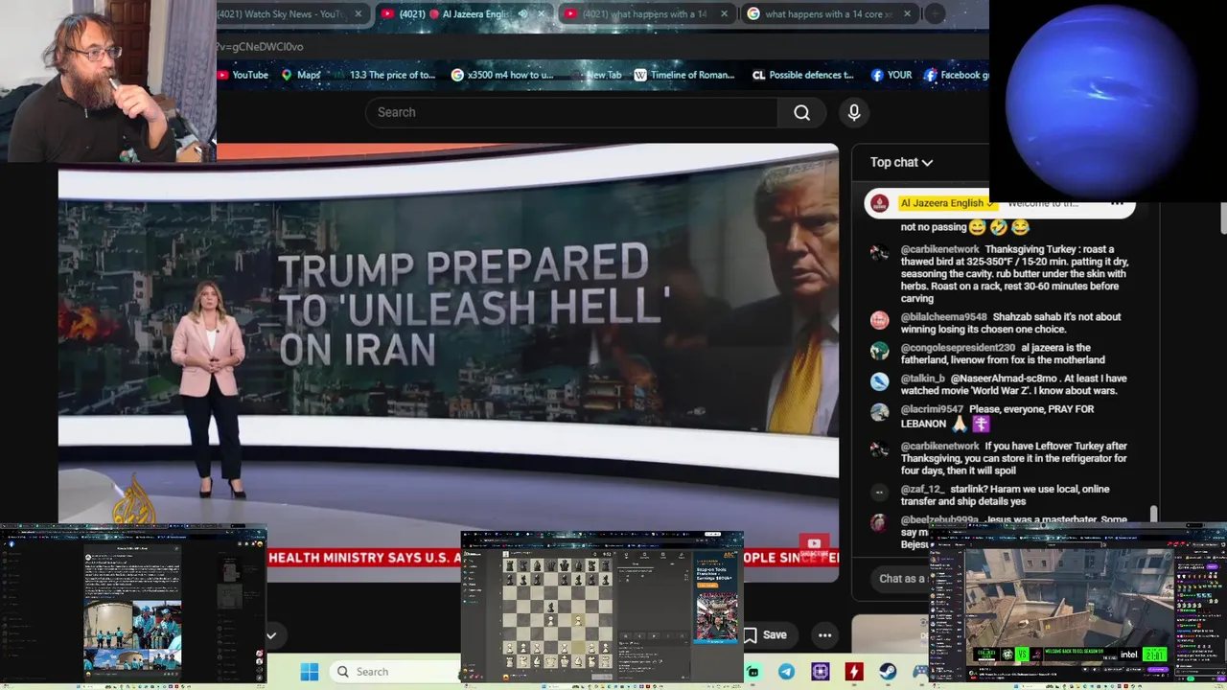
Task: Click the @talkin_b chat avatar
Action: pyautogui.click(x=879, y=381)
